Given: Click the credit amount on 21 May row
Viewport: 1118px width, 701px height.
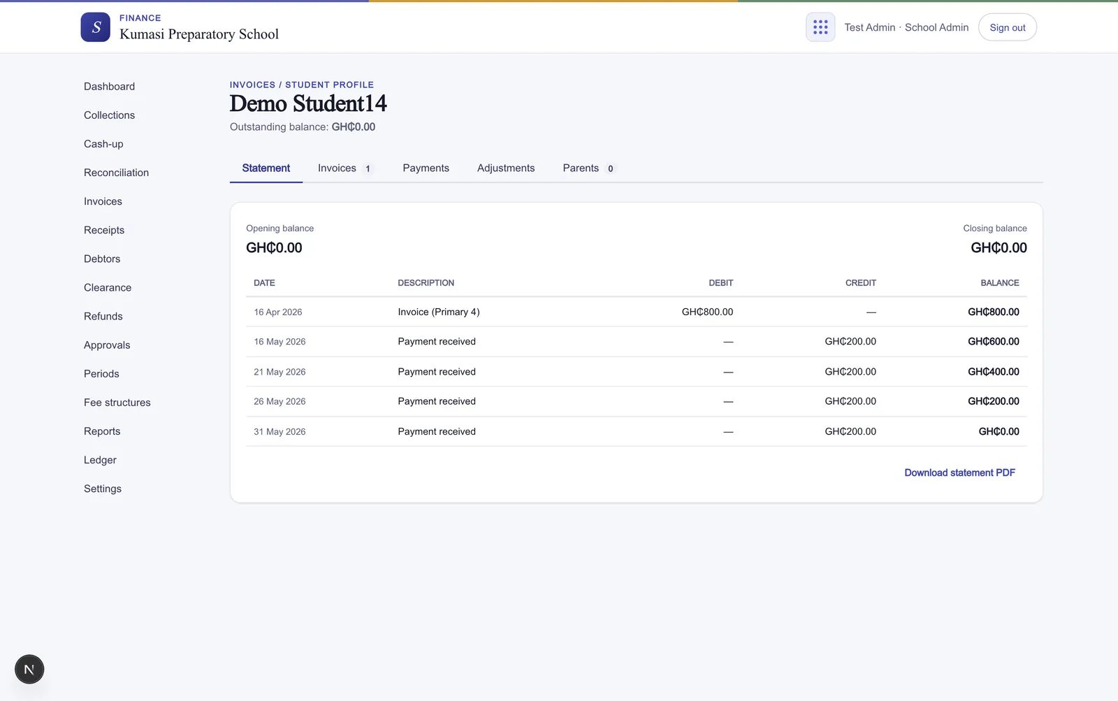Looking at the screenshot, I should point(850,372).
